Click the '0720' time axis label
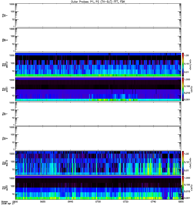This screenshot has width=196, height=209. pyautogui.click(x=126, y=201)
